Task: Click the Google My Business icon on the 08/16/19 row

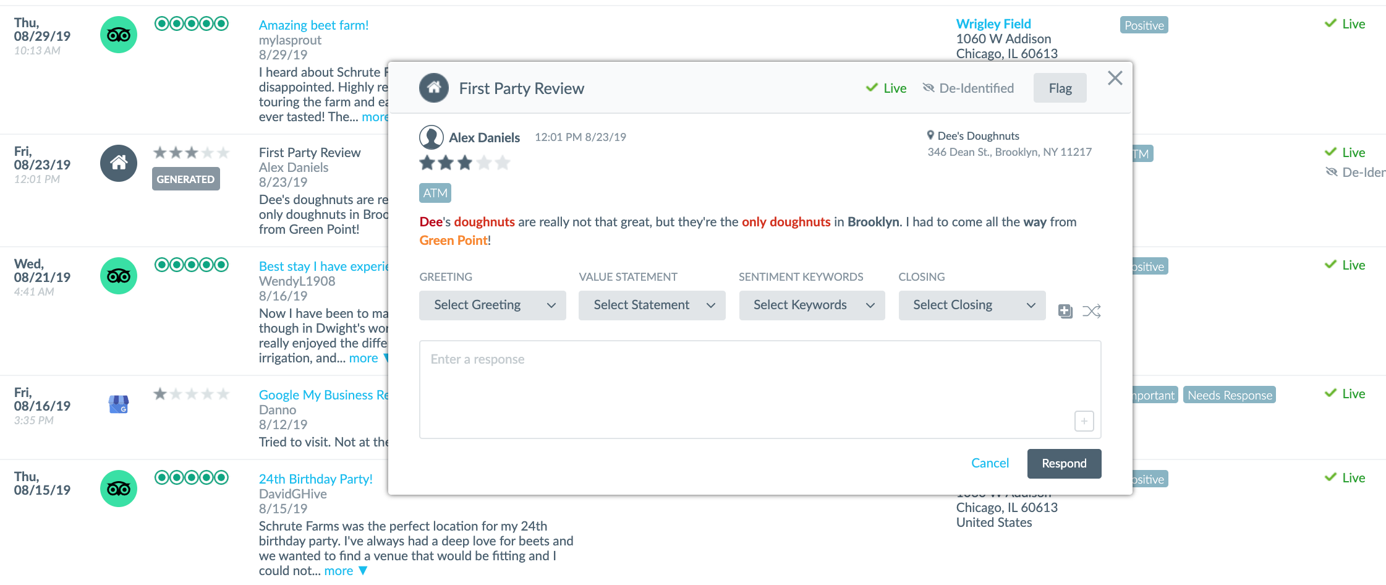Action: 119,404
